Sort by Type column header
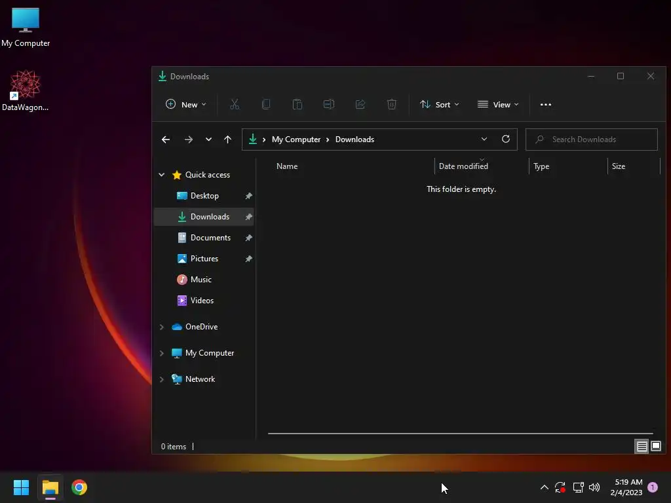 pyautogui.click(x=541, y=166)
